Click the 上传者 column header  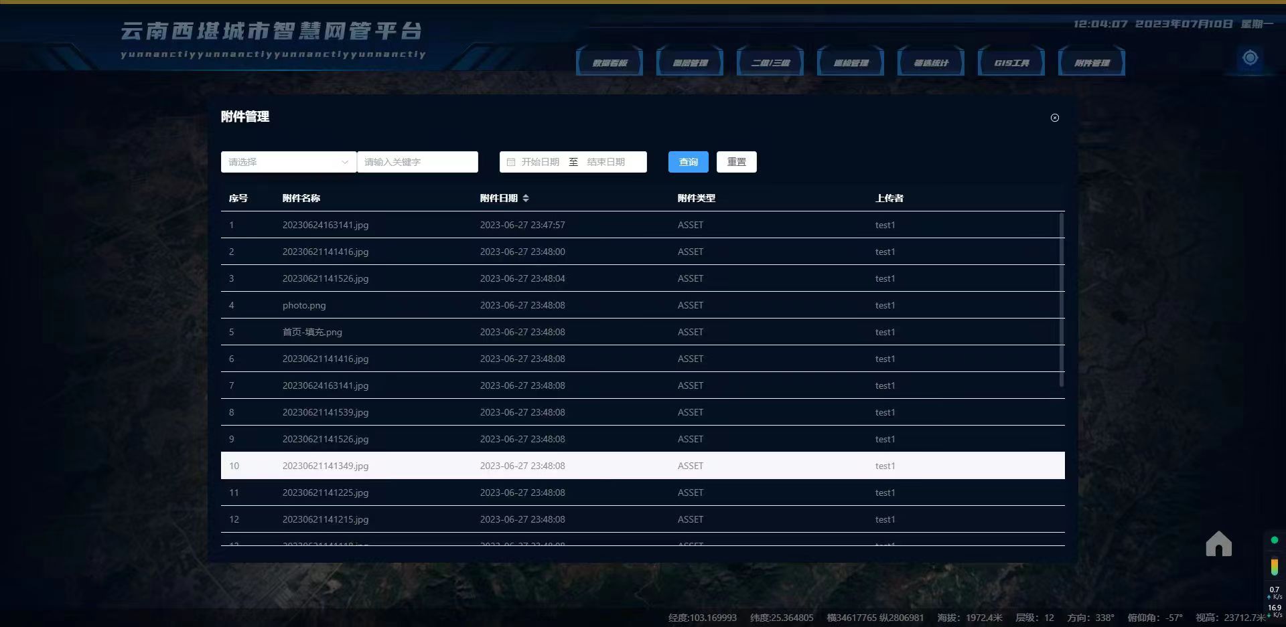(889, 198)
